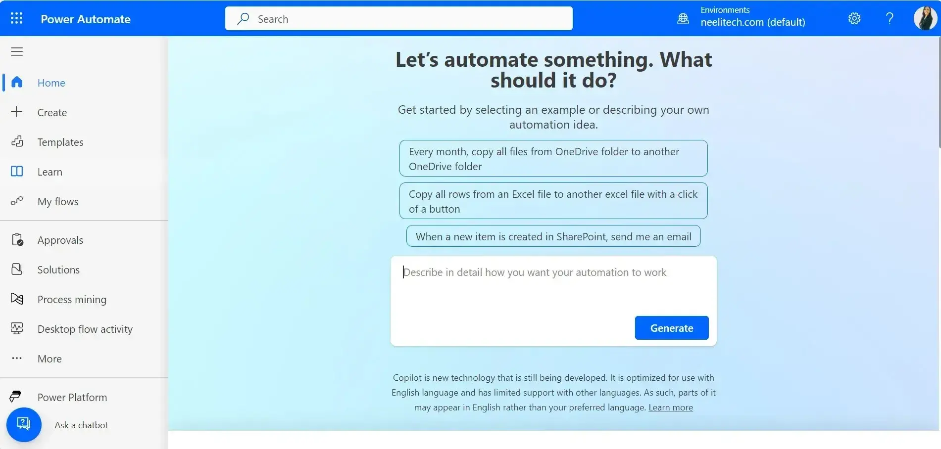Focus the Search box

[x=399, y=18]
